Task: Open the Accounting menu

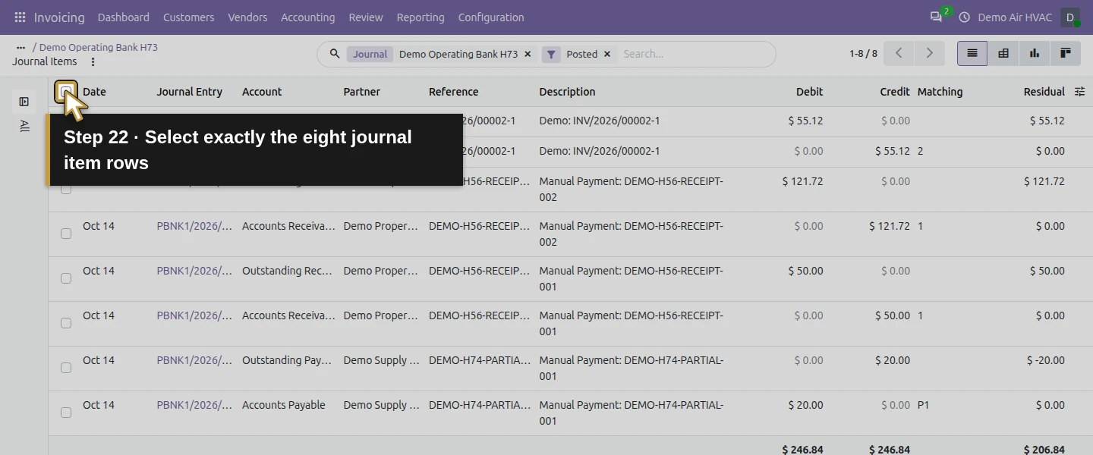Action: tap(307, 17)
